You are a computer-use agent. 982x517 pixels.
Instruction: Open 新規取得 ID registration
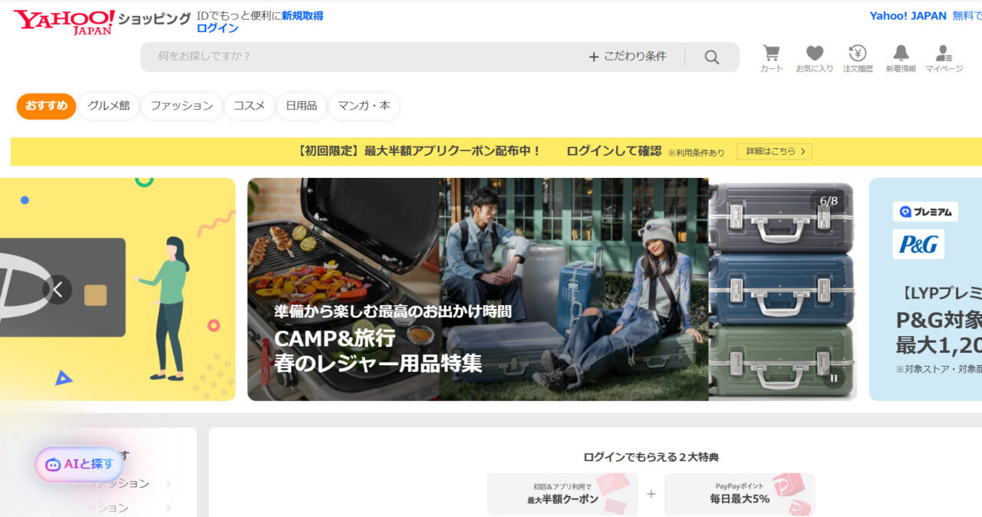point(304,15)
